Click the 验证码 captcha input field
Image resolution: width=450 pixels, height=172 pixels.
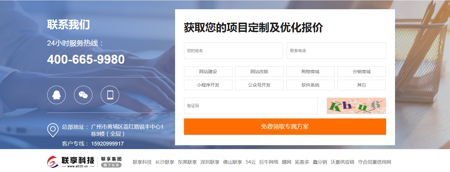(251, 106)
